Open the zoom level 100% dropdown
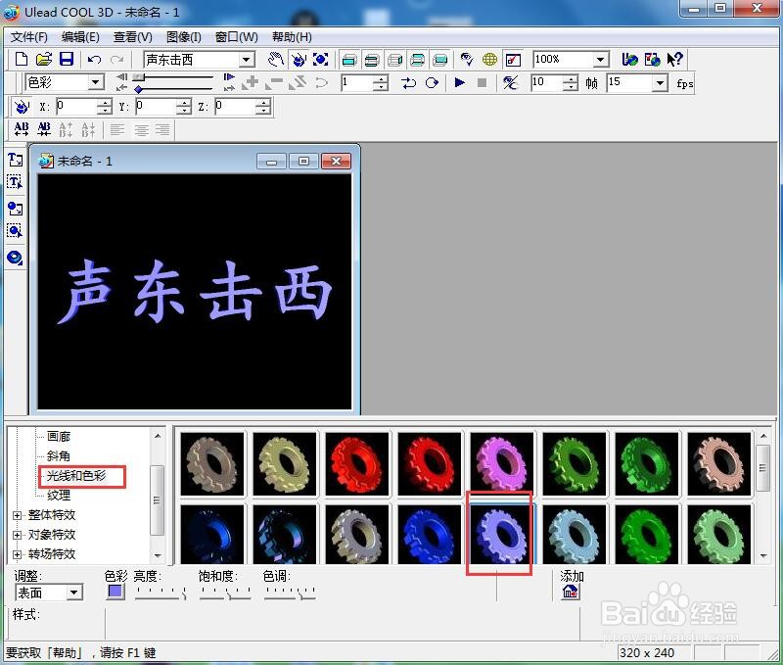The width and height of the screenshot is (783, 665). pos(601,60)
